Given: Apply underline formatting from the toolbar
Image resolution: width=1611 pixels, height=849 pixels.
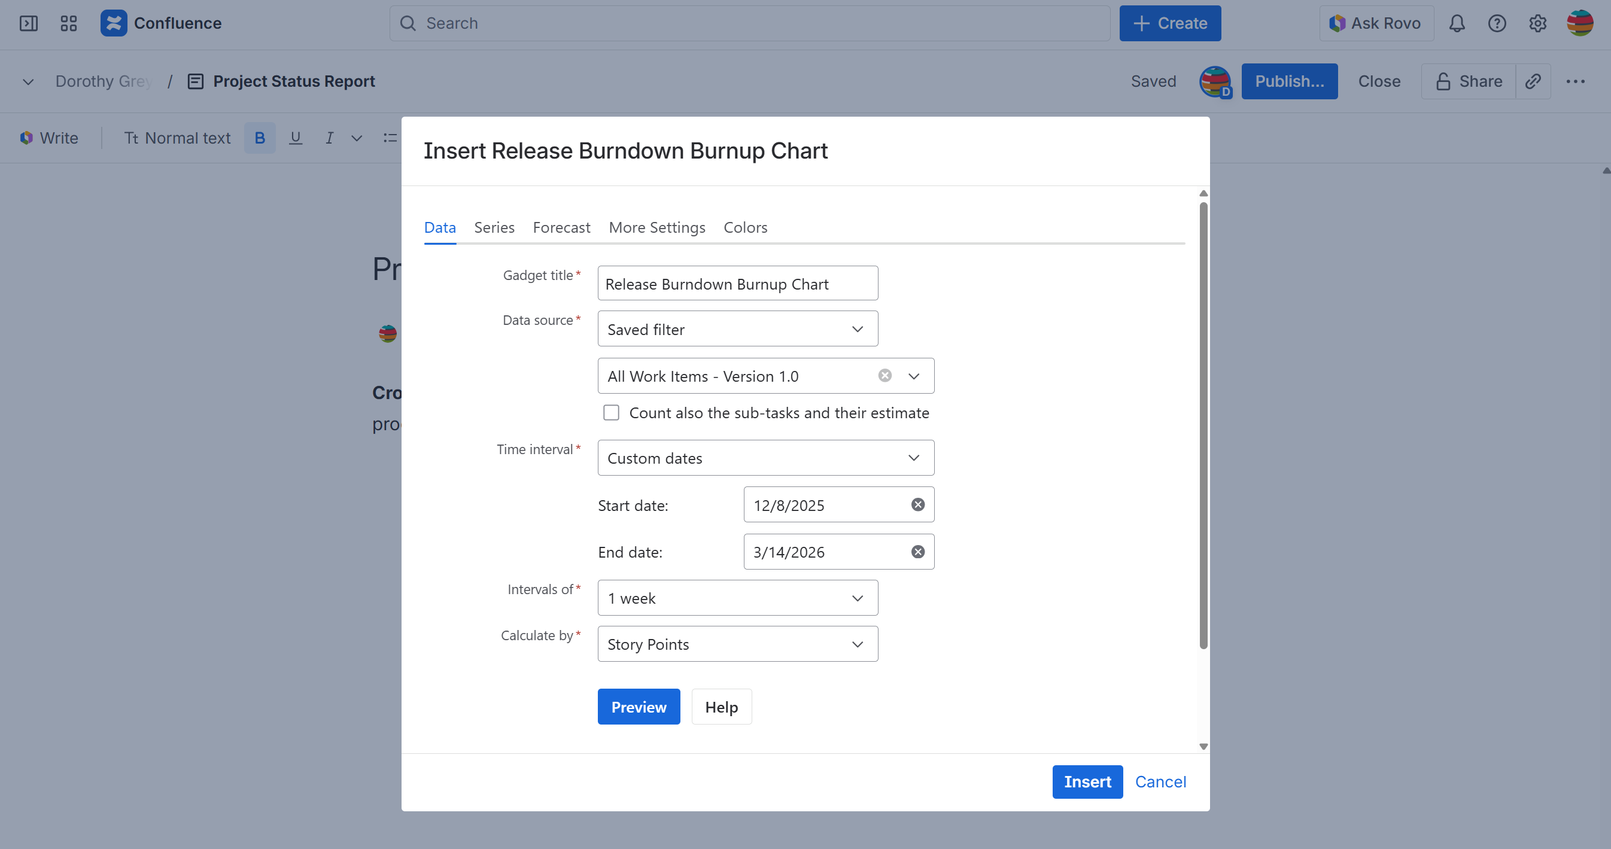Looking at the screenshot, I should (x=294, y=138).
